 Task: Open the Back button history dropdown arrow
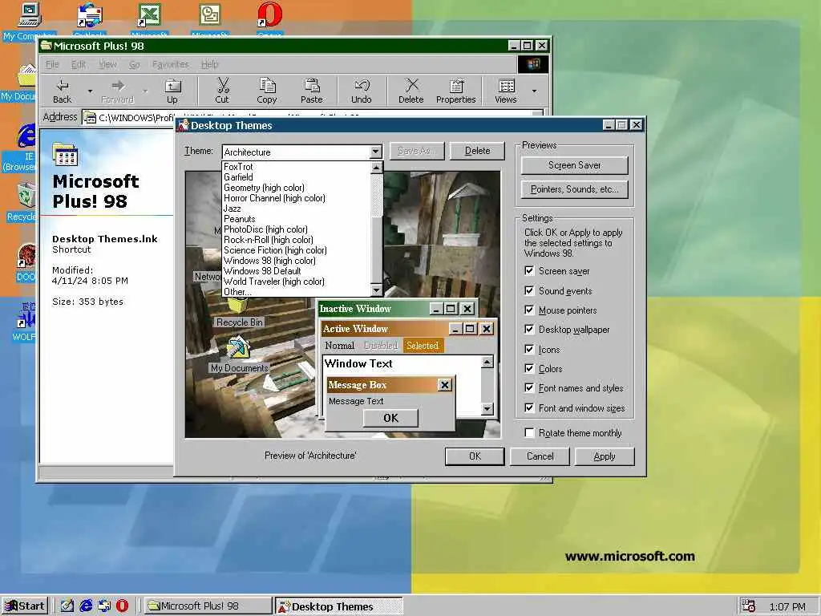[90, 91]
